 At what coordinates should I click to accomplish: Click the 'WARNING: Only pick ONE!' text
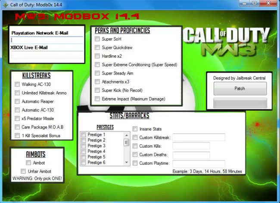(37, 178)
